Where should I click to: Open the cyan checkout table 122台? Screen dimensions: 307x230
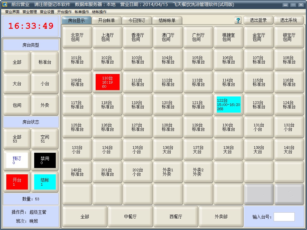click(228, 105)
